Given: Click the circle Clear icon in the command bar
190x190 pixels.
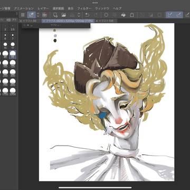Looking at the screenshot, I should (x=106, y=15).
